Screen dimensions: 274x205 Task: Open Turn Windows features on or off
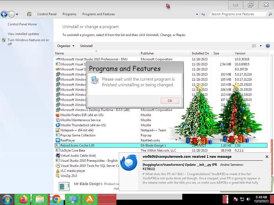tap(28, 42)
